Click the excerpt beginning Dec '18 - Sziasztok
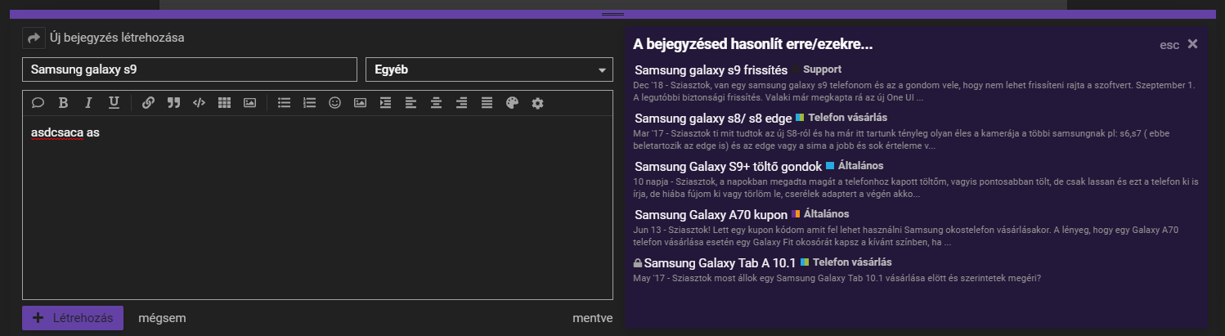 pos(914,91)
